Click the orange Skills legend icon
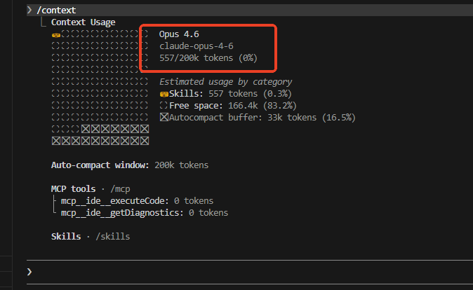The image size is (473, 290). [164, 95]
